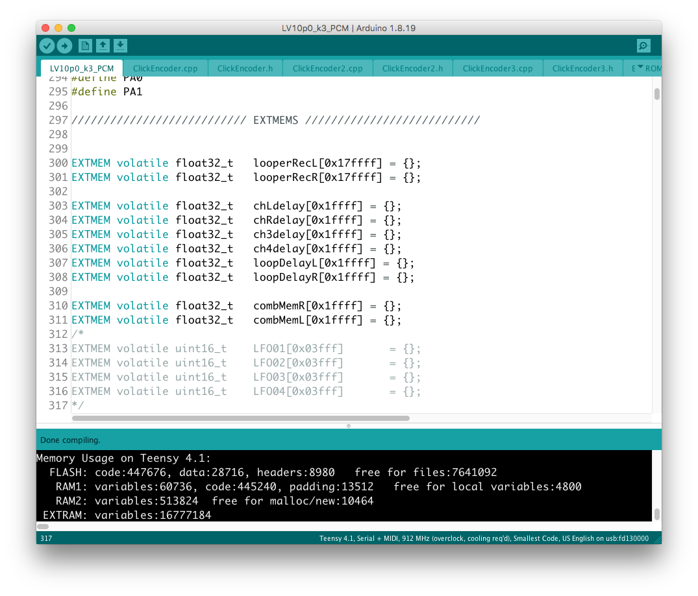The width and height of the screenshot is (698, 596).
Task: Click '#define PA1' on line 295
Action: (x=107, y=91)
